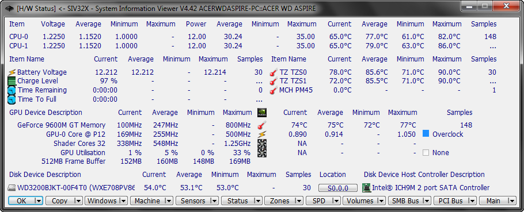Open the OK button dropdown arrow

39,201
